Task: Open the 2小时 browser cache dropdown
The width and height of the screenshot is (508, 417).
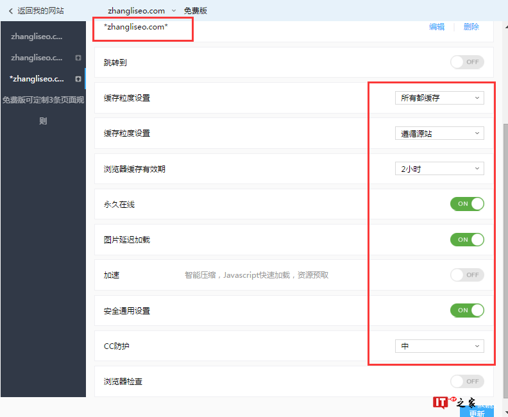Action: [x=439, y=169]
